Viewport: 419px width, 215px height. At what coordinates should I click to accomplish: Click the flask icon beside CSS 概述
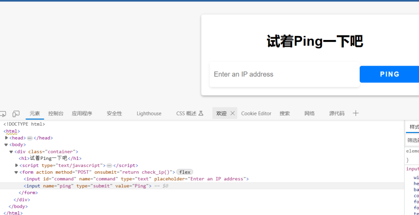tap(201, 113)
